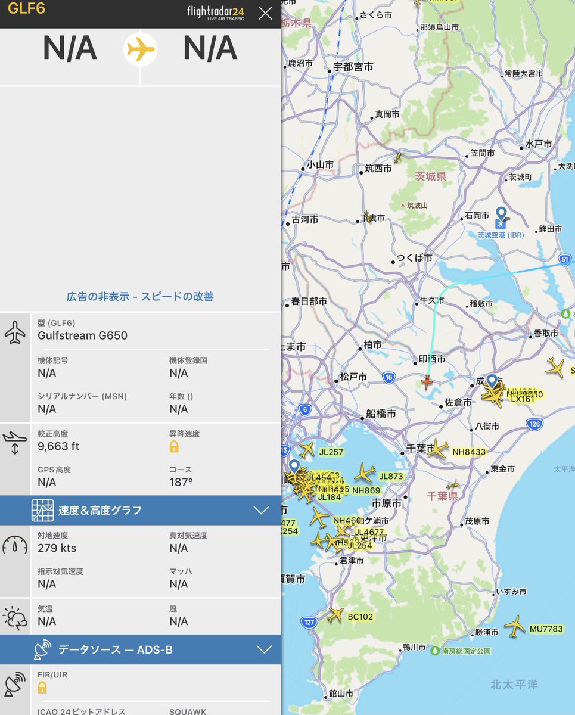Select flight JL873 aircraft on map
This screenshot has height=715, width=575.
click(365, 474)
